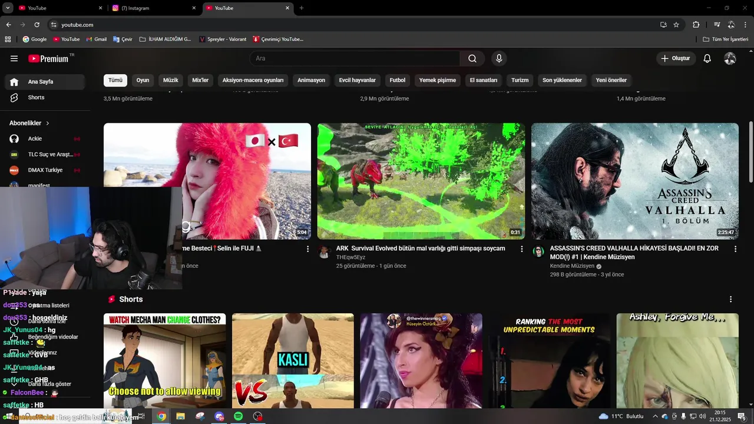Focus the Ara search field
This screenshot has height=424, width=754.
[355, 58]
